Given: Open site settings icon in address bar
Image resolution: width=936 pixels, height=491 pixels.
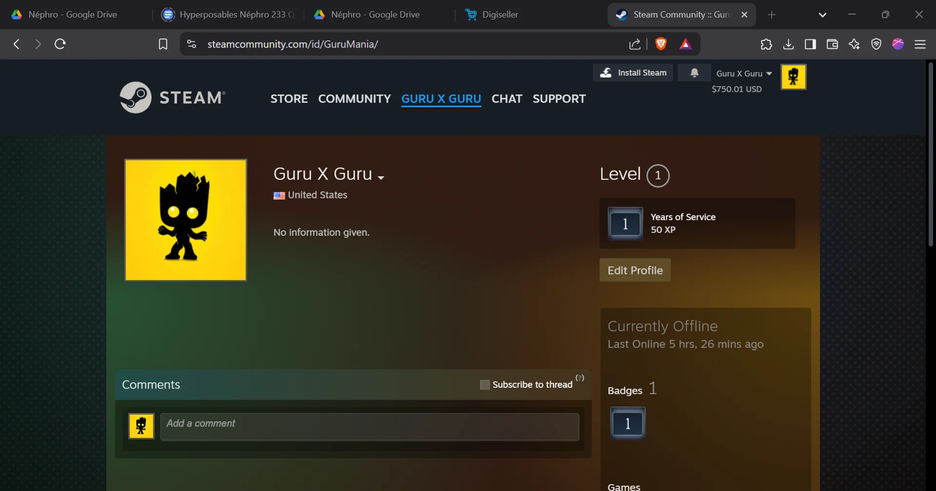Looking at the screenshot, I should pyautogui.click(x=192, y=44).
